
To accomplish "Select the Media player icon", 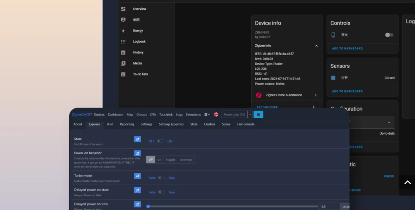I will pos(123,63).
